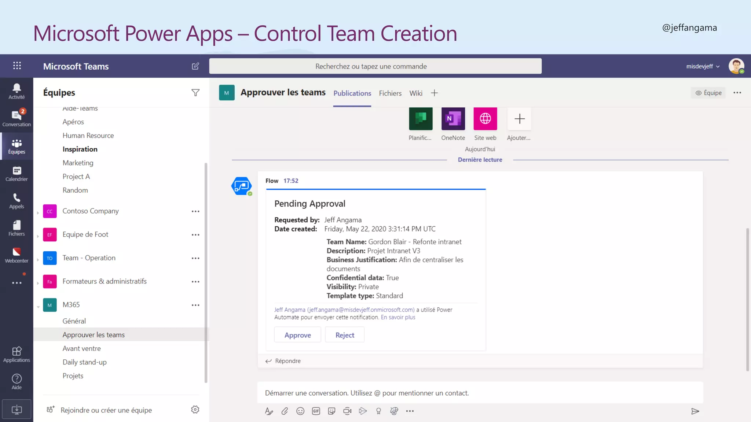
Task: Open the Webcenter app icon
Action: pos(17,255)
